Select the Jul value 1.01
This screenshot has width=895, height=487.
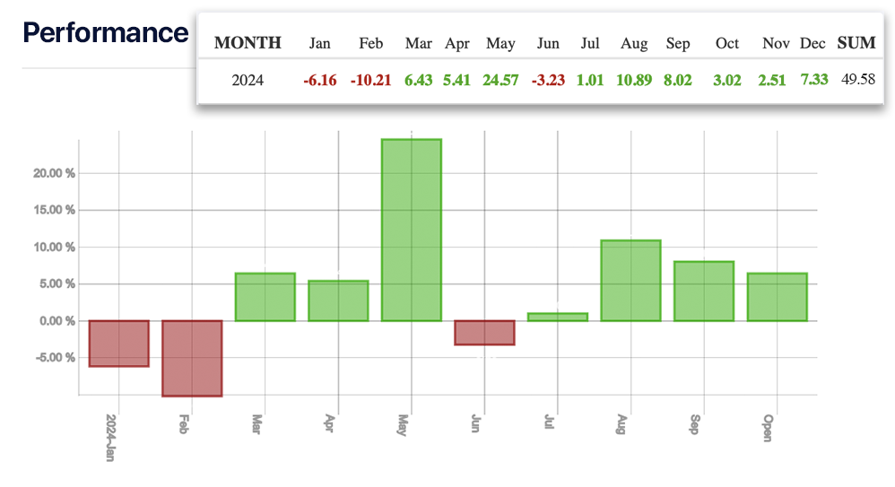590,80
